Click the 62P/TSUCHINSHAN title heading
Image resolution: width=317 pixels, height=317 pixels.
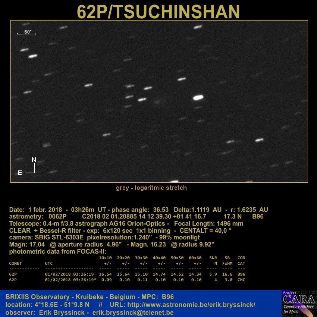tap(158, 12)
